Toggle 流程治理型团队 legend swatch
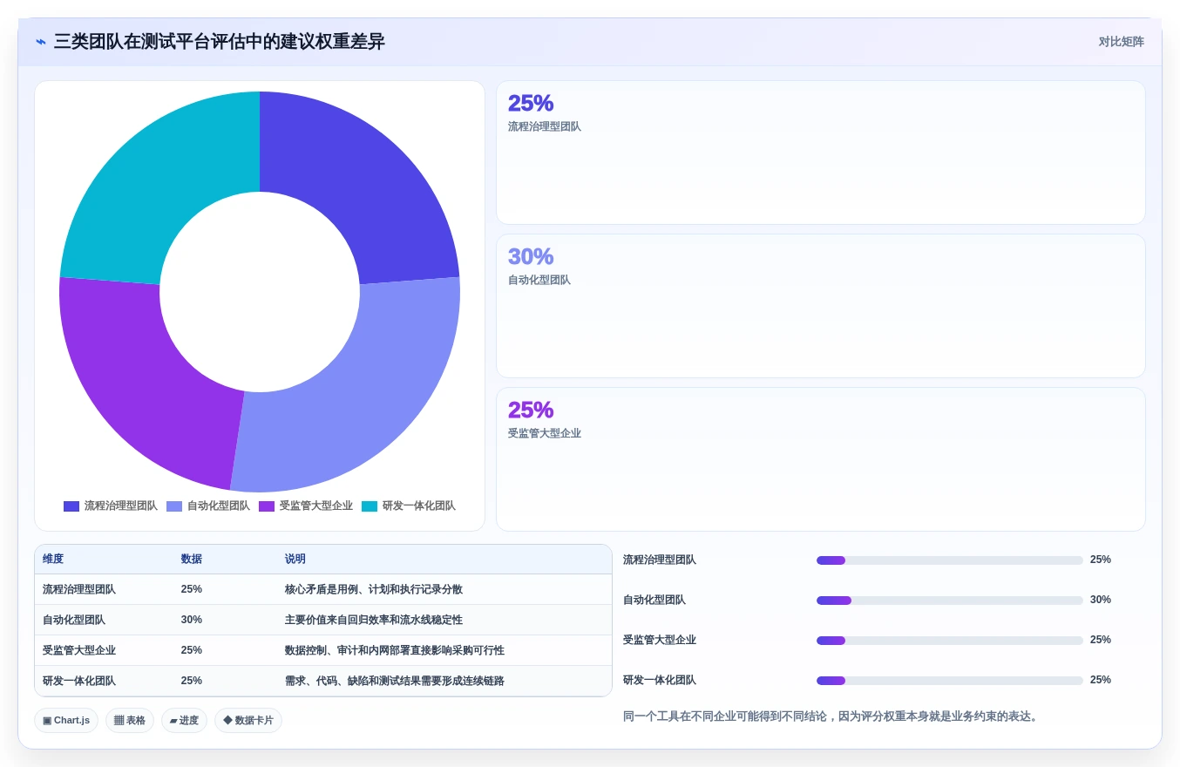 [71, 506]
